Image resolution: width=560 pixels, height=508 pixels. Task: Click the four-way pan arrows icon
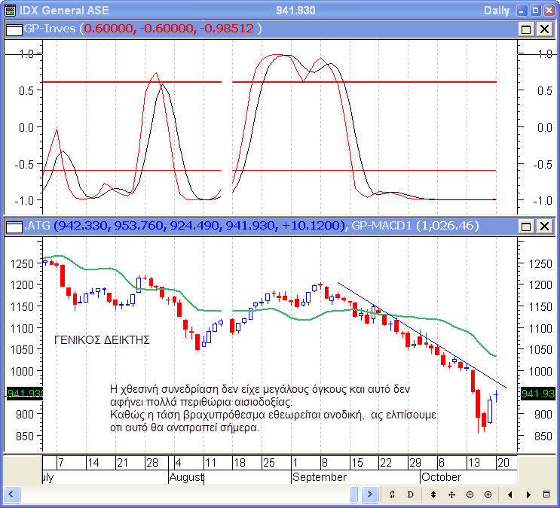[451, 494]
